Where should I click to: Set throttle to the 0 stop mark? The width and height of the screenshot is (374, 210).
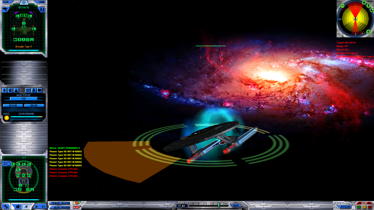click(x=199, y=204)
